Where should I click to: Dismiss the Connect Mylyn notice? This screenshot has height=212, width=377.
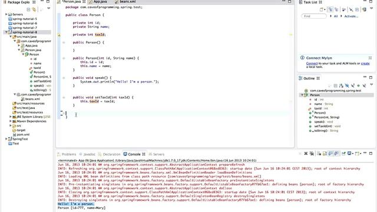point(370,58)
